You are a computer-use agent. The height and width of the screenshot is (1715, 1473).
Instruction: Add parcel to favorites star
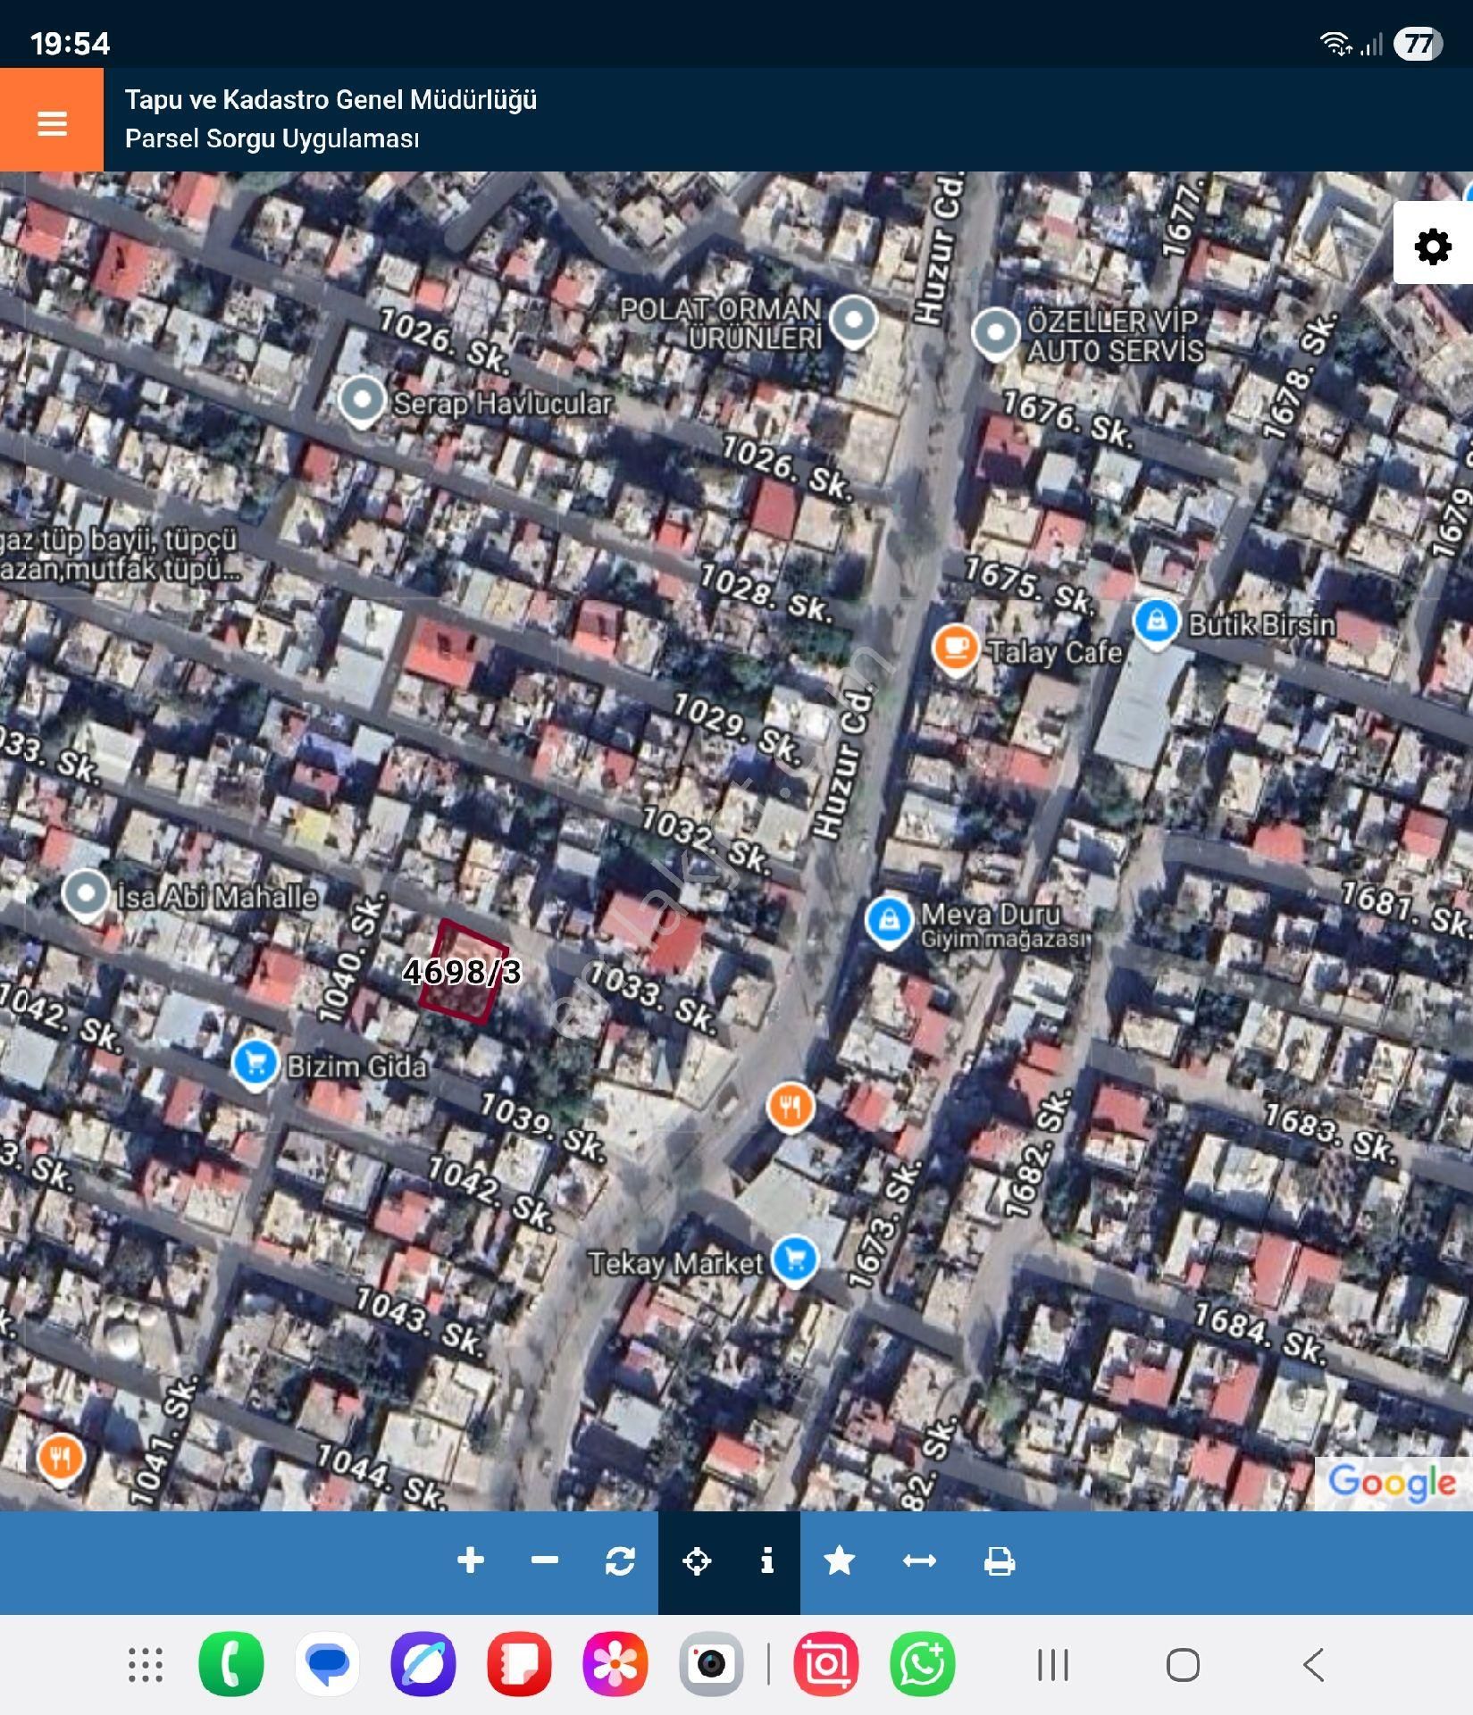(x=839, y=1560)
